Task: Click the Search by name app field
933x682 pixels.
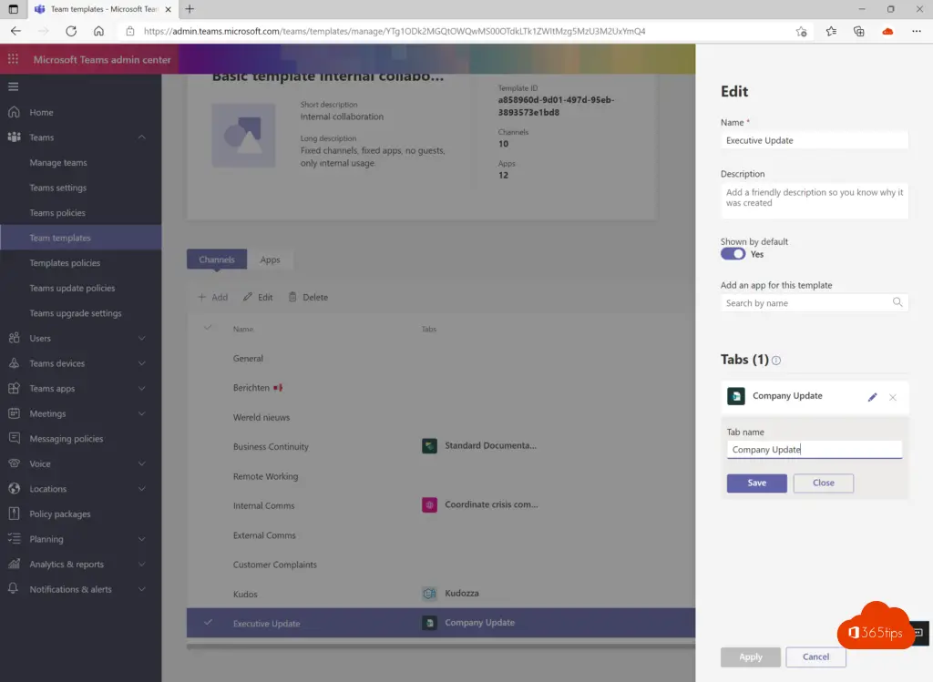Action: point(814,302)
